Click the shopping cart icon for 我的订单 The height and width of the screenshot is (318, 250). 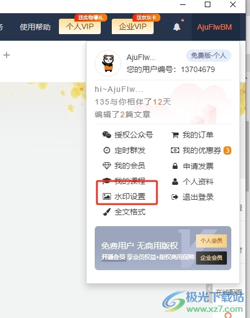[175, 135]
